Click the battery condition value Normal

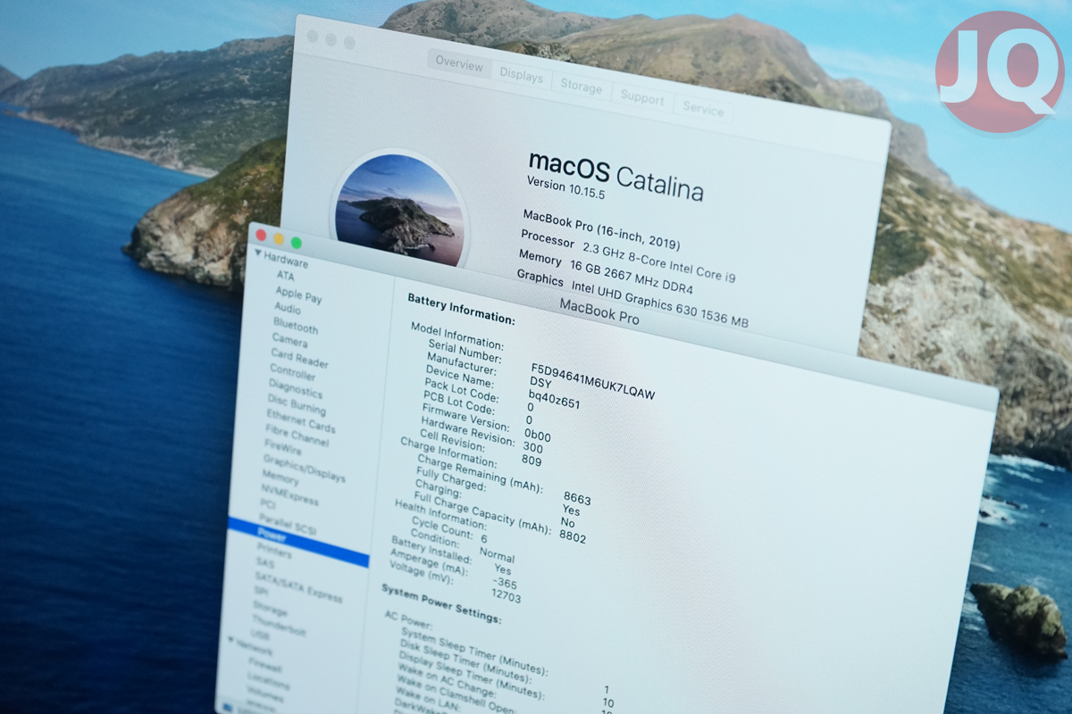[497, 553]
